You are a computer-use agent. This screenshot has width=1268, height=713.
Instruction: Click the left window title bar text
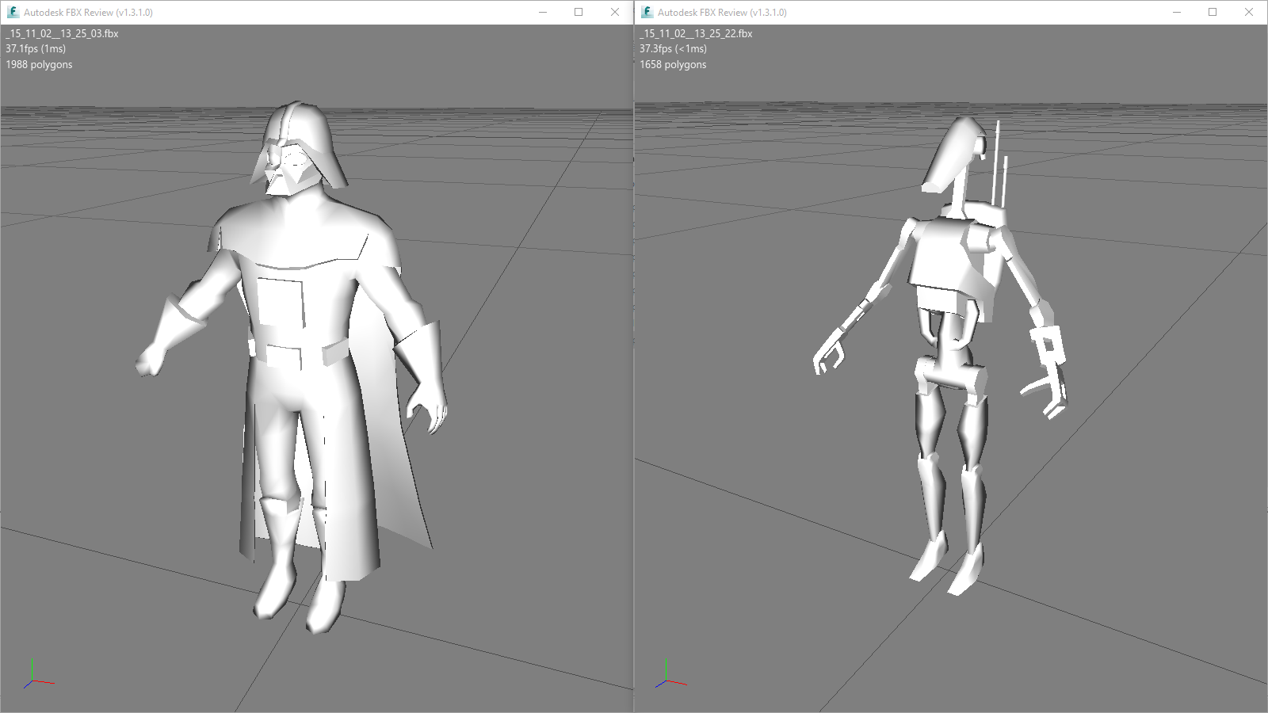88,13
